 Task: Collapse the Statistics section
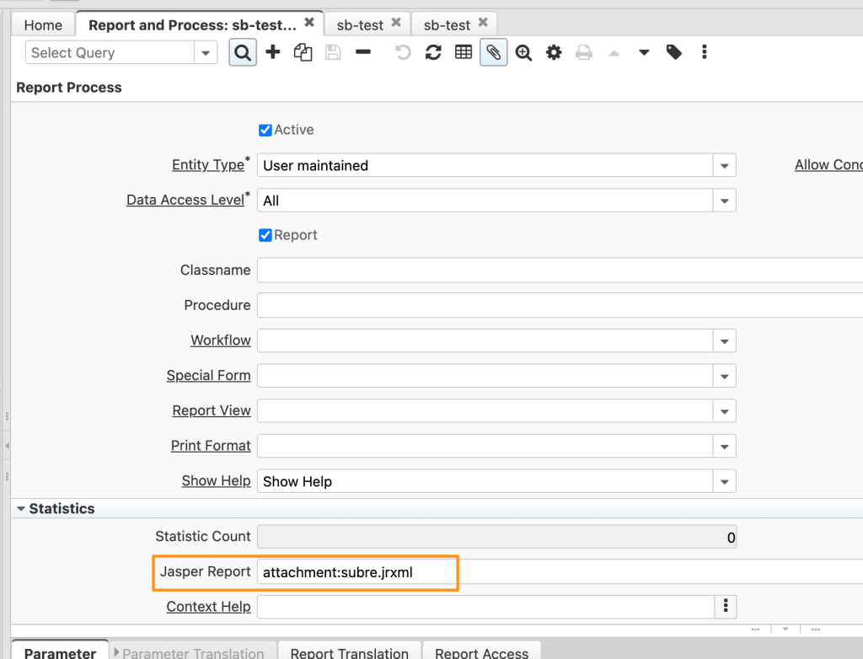(20, 508)
